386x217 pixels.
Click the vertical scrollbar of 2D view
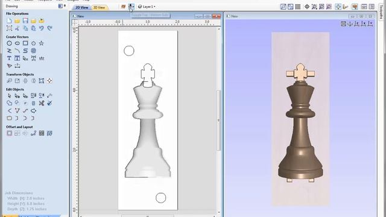(x=218, y=121)
